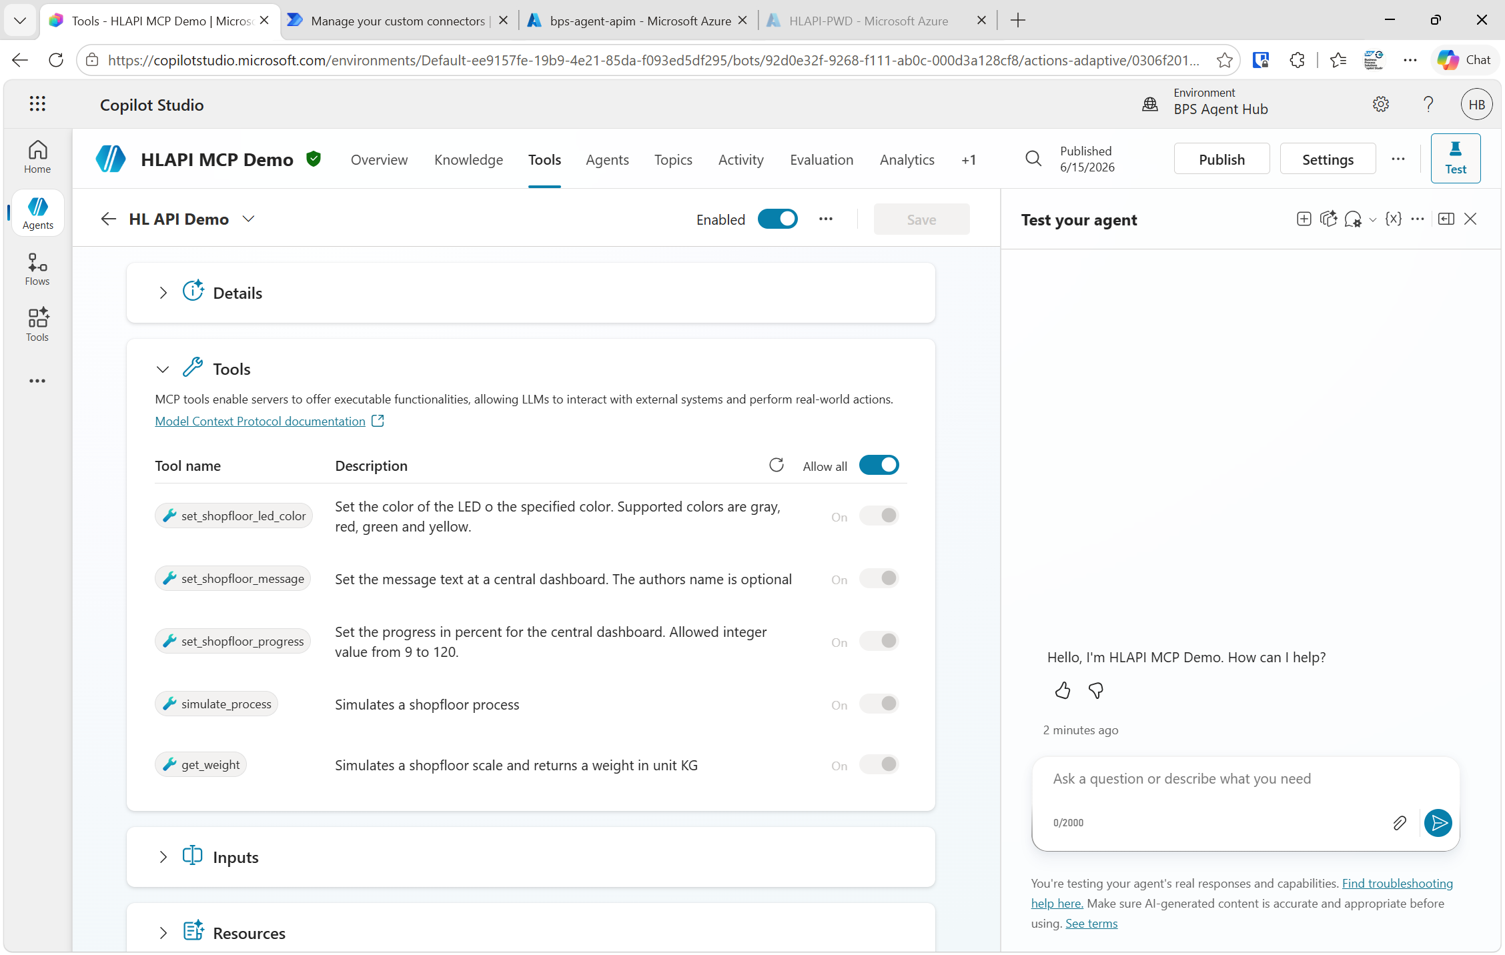1505x955 pixels.
Task: Switch to the Knowledge tab
Action: tap(468, 159)
